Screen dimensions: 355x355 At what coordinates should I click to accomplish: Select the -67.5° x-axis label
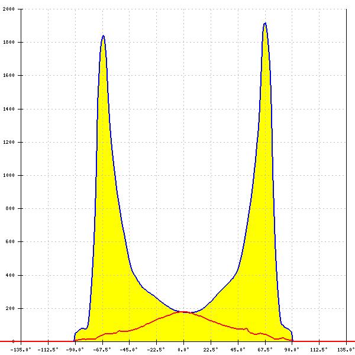[102, 350]
